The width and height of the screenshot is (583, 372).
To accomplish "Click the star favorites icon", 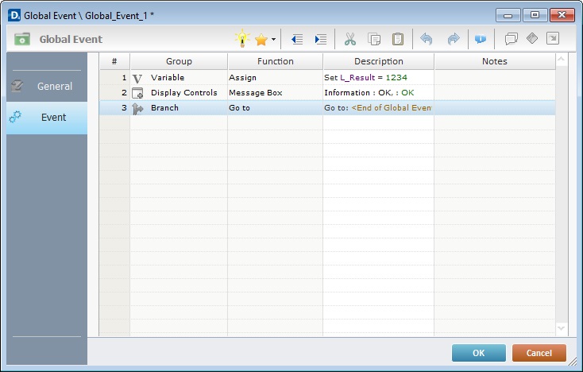I will [261, 39].
